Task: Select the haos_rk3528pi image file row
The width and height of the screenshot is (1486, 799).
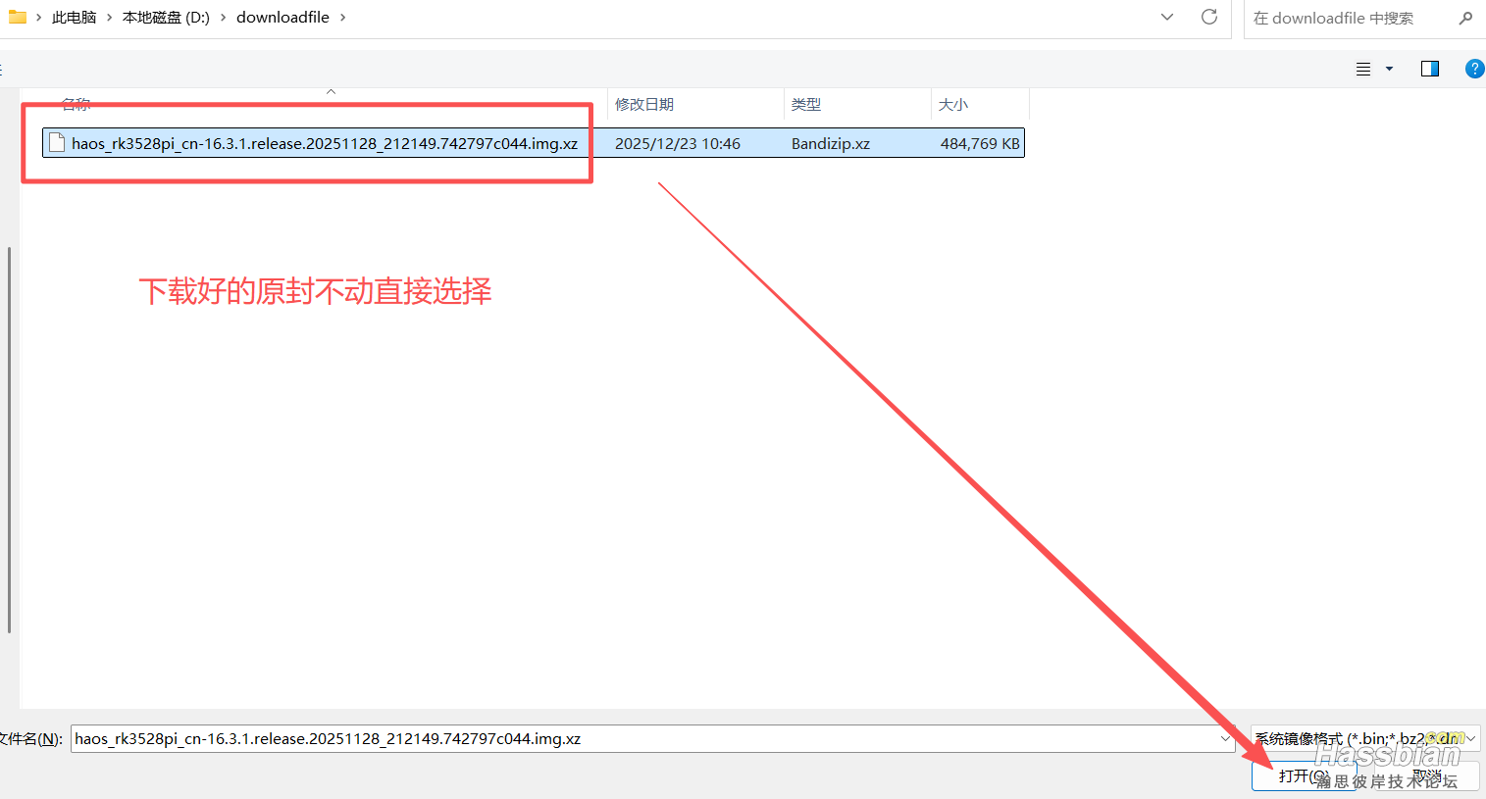Action: tap(314, 142)
